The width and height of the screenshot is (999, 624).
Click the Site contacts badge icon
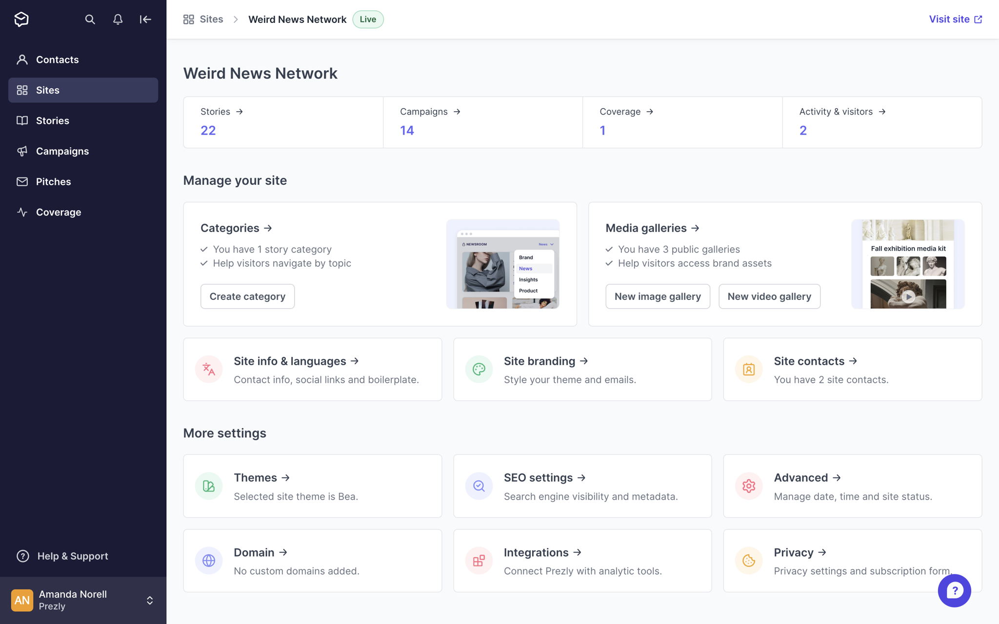pos(749,370)
